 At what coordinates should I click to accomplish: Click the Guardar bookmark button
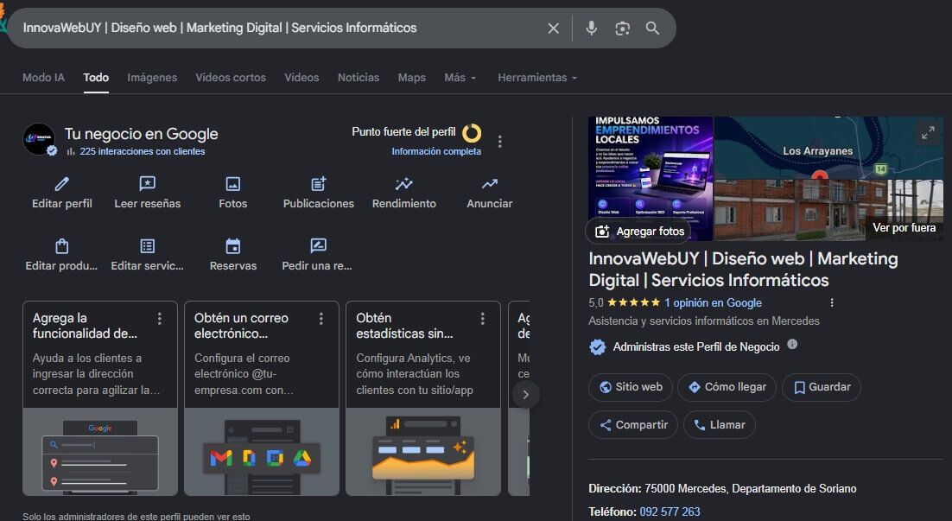pos(822,387)
